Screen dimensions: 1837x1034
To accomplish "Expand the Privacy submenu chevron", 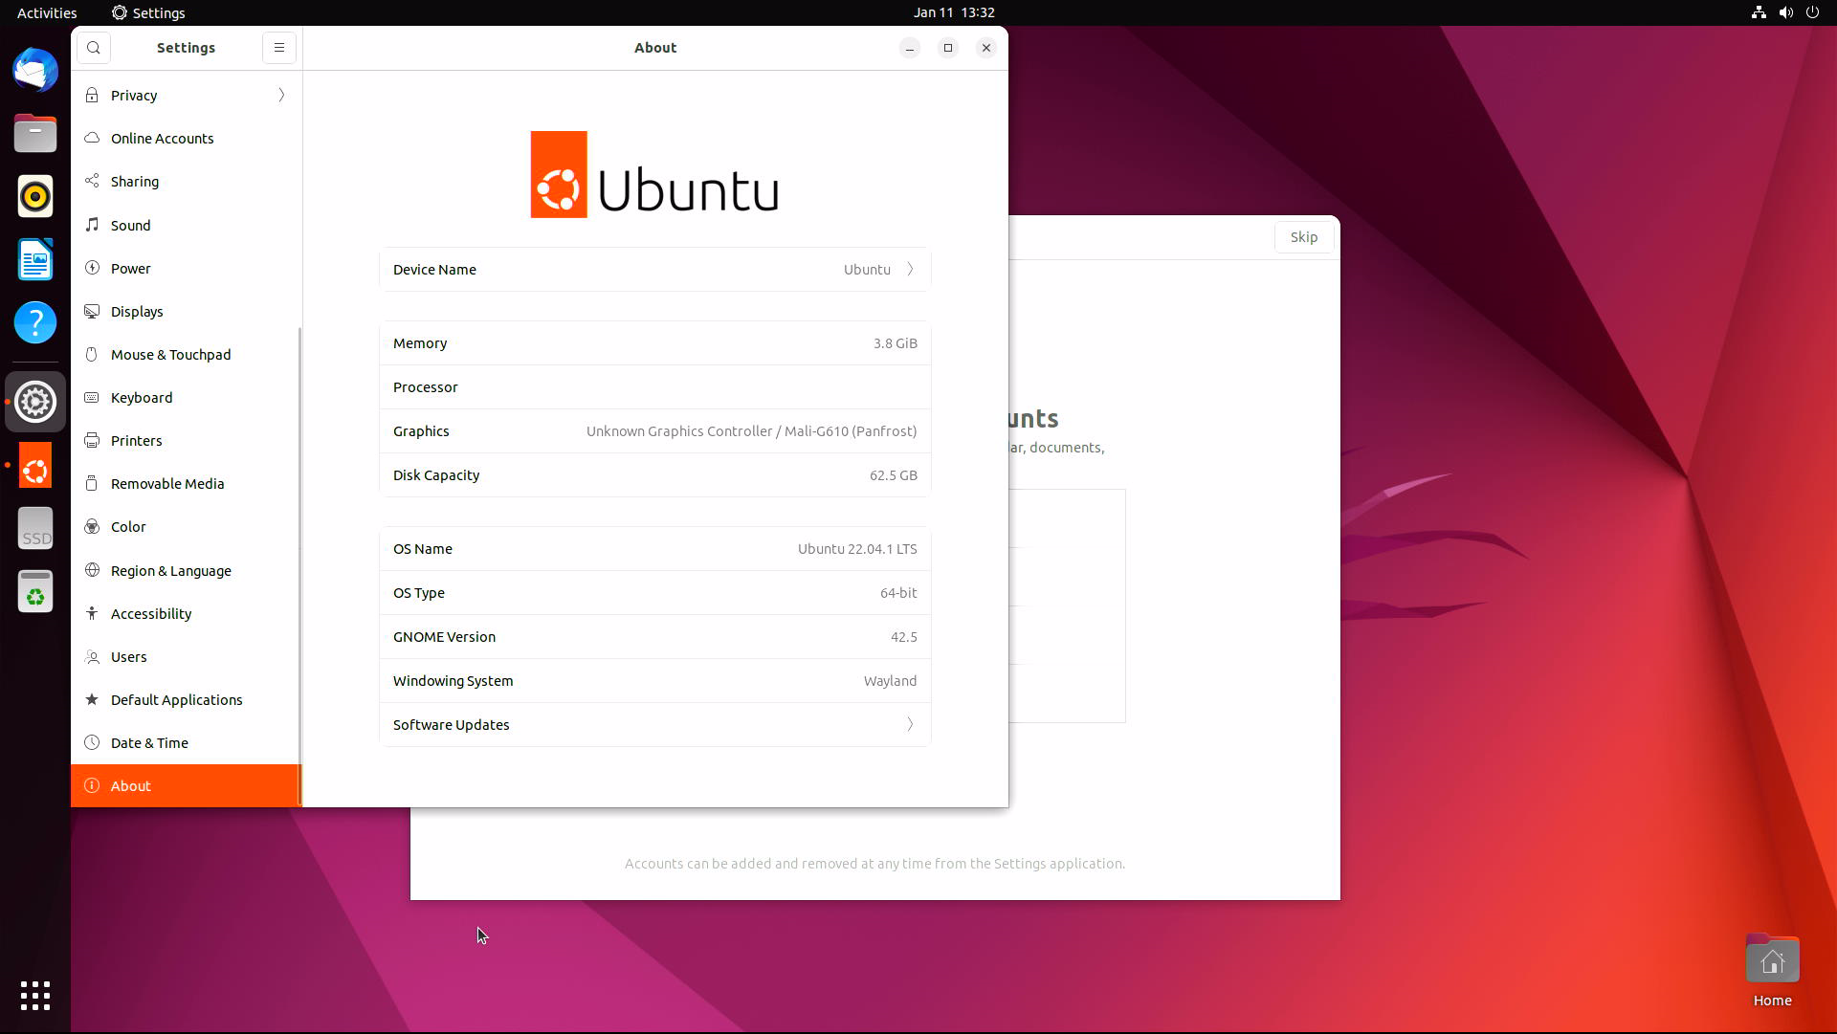I will pyautogui.click(x=281, y=95).
